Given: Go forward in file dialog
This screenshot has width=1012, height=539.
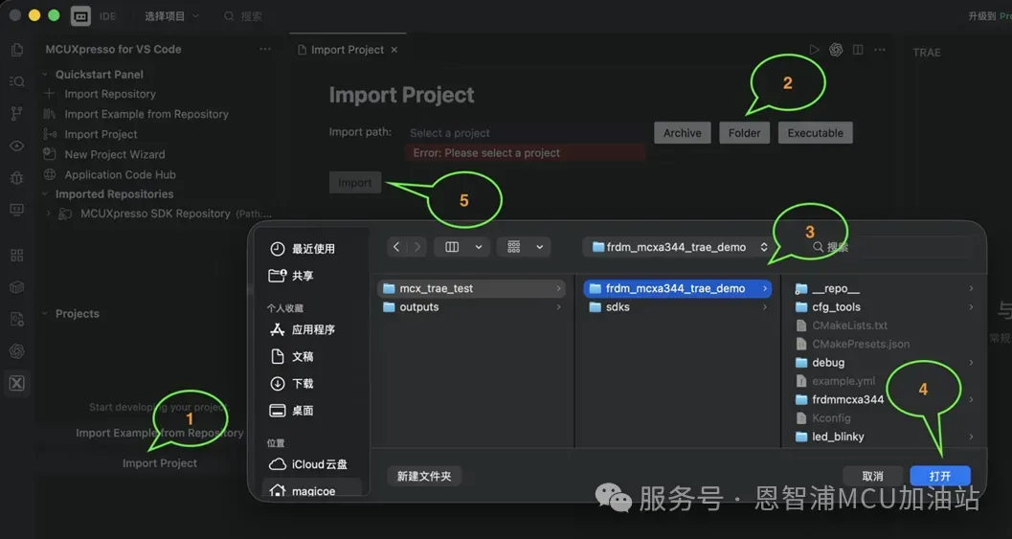Looking at the screenshot, I should [416, 247].
